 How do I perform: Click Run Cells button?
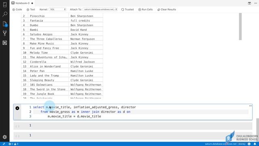[145, 10]
